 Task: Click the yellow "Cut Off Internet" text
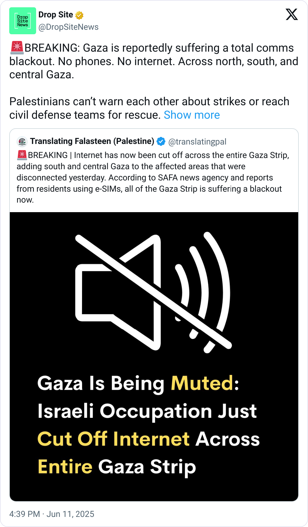(x=113, y=439)
